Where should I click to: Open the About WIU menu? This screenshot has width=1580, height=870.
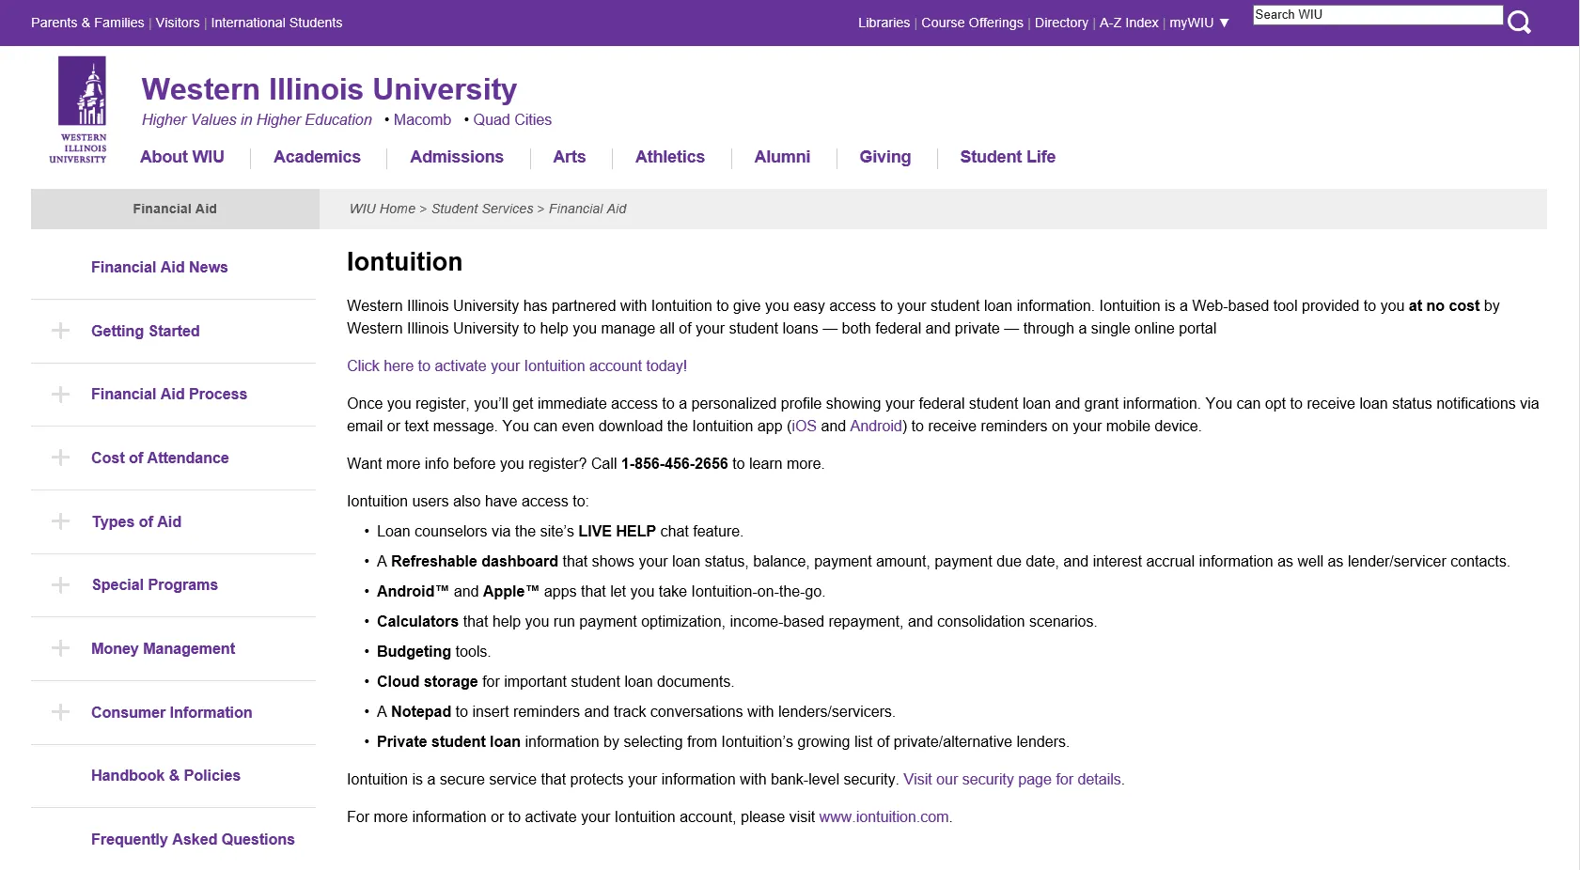[x=182, y=157]
